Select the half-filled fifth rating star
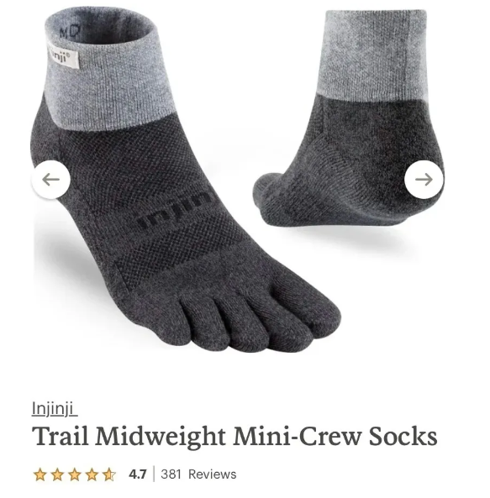Screen dimensions: 490x498 coord(109,474)
